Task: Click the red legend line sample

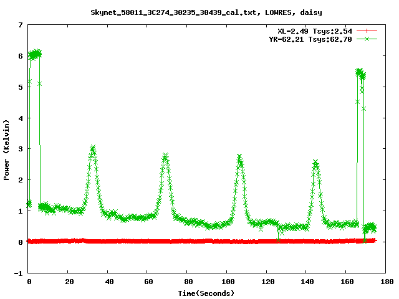Action: [367, 31]
